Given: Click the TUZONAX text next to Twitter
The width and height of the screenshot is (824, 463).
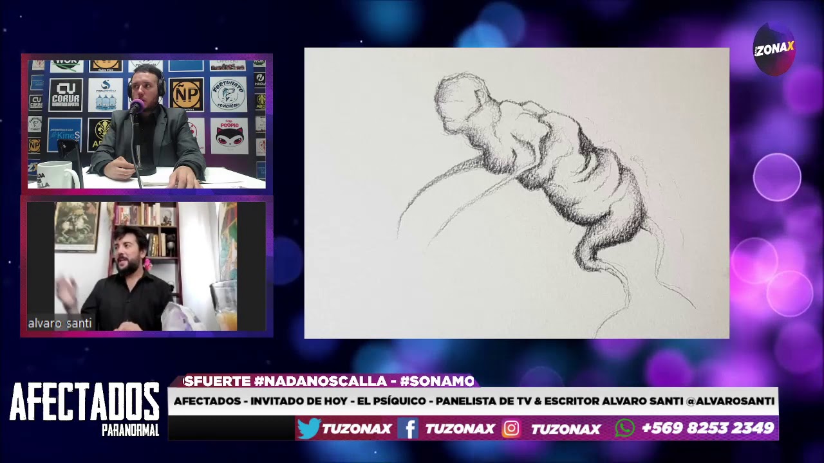Looking at the screenshot, I should tap(357, 429).
